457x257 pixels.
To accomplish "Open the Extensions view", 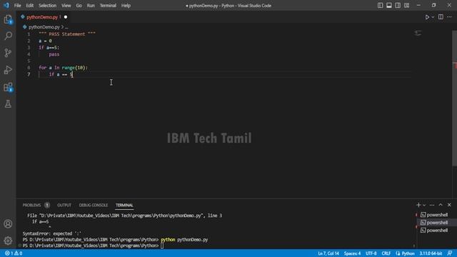I will (x=8, y=87).
